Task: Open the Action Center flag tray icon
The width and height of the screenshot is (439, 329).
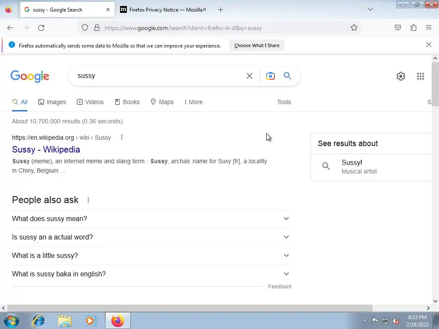Action: pyautogui.click(x=375, y=320)
